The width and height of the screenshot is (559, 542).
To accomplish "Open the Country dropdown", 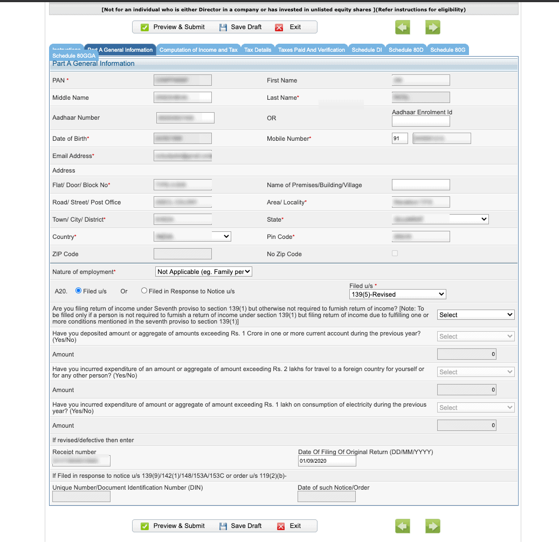I will point(192,236).
